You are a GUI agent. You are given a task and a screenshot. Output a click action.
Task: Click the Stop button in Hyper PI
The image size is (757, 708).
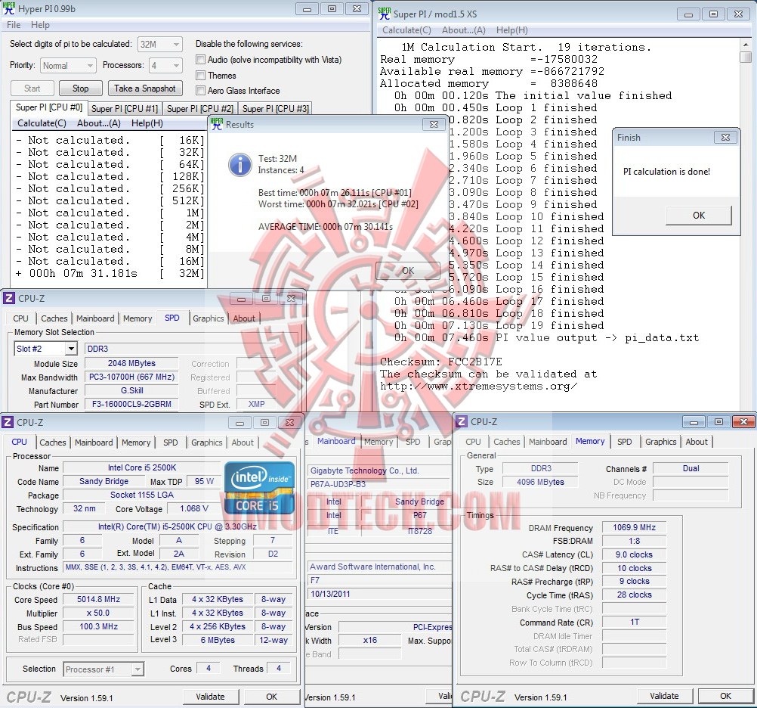tap(81, 88)
